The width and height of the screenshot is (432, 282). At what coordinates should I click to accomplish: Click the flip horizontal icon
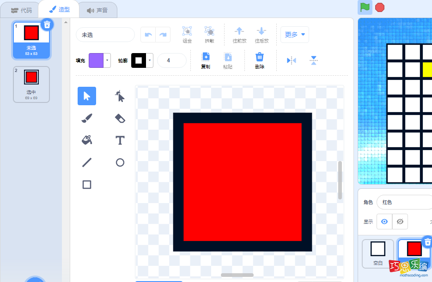[291, 60]
